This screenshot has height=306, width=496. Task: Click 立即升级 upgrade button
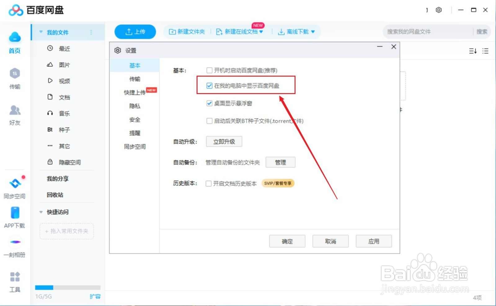pyautogui.click(x=224, y=142)
